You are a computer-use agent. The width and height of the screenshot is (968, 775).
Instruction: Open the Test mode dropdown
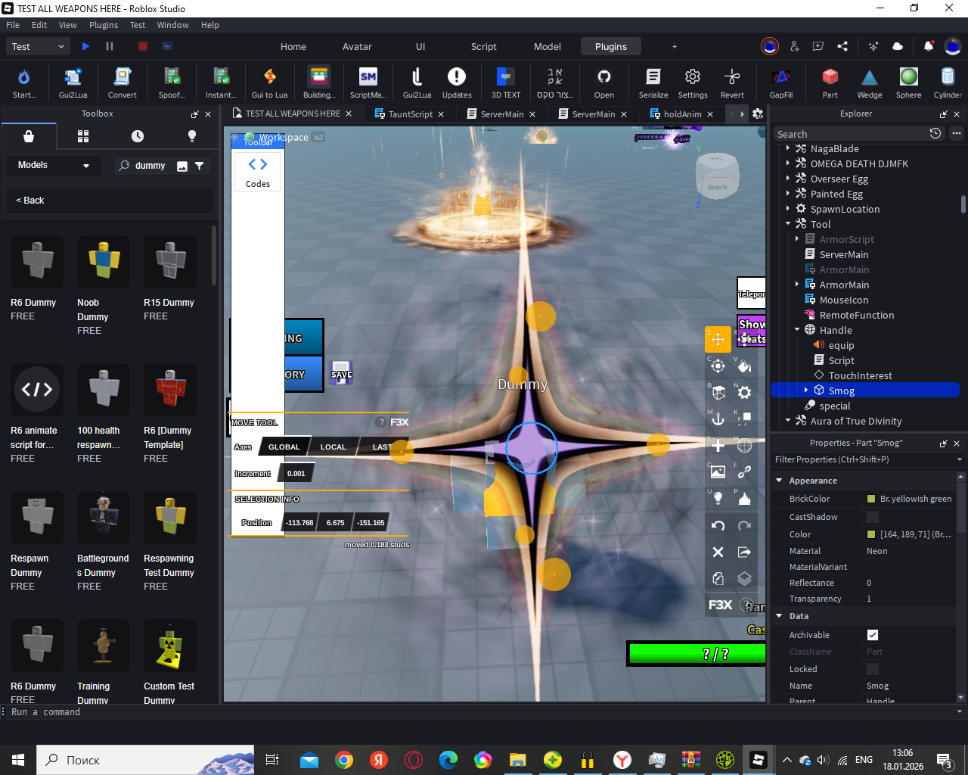click(39, 46)
